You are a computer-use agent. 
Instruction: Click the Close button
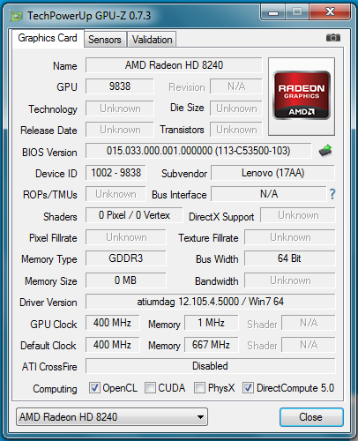pos(311,417)
